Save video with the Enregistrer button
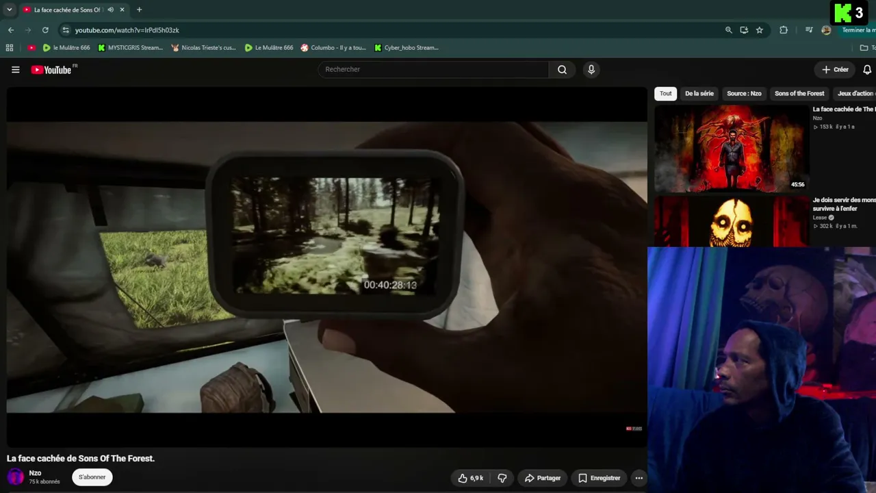 pyautogui.click(x=600, y=478)
